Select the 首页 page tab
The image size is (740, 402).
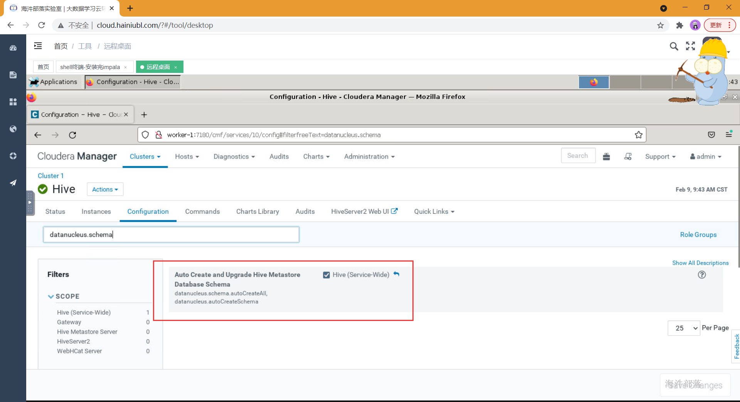click(43, 67)
